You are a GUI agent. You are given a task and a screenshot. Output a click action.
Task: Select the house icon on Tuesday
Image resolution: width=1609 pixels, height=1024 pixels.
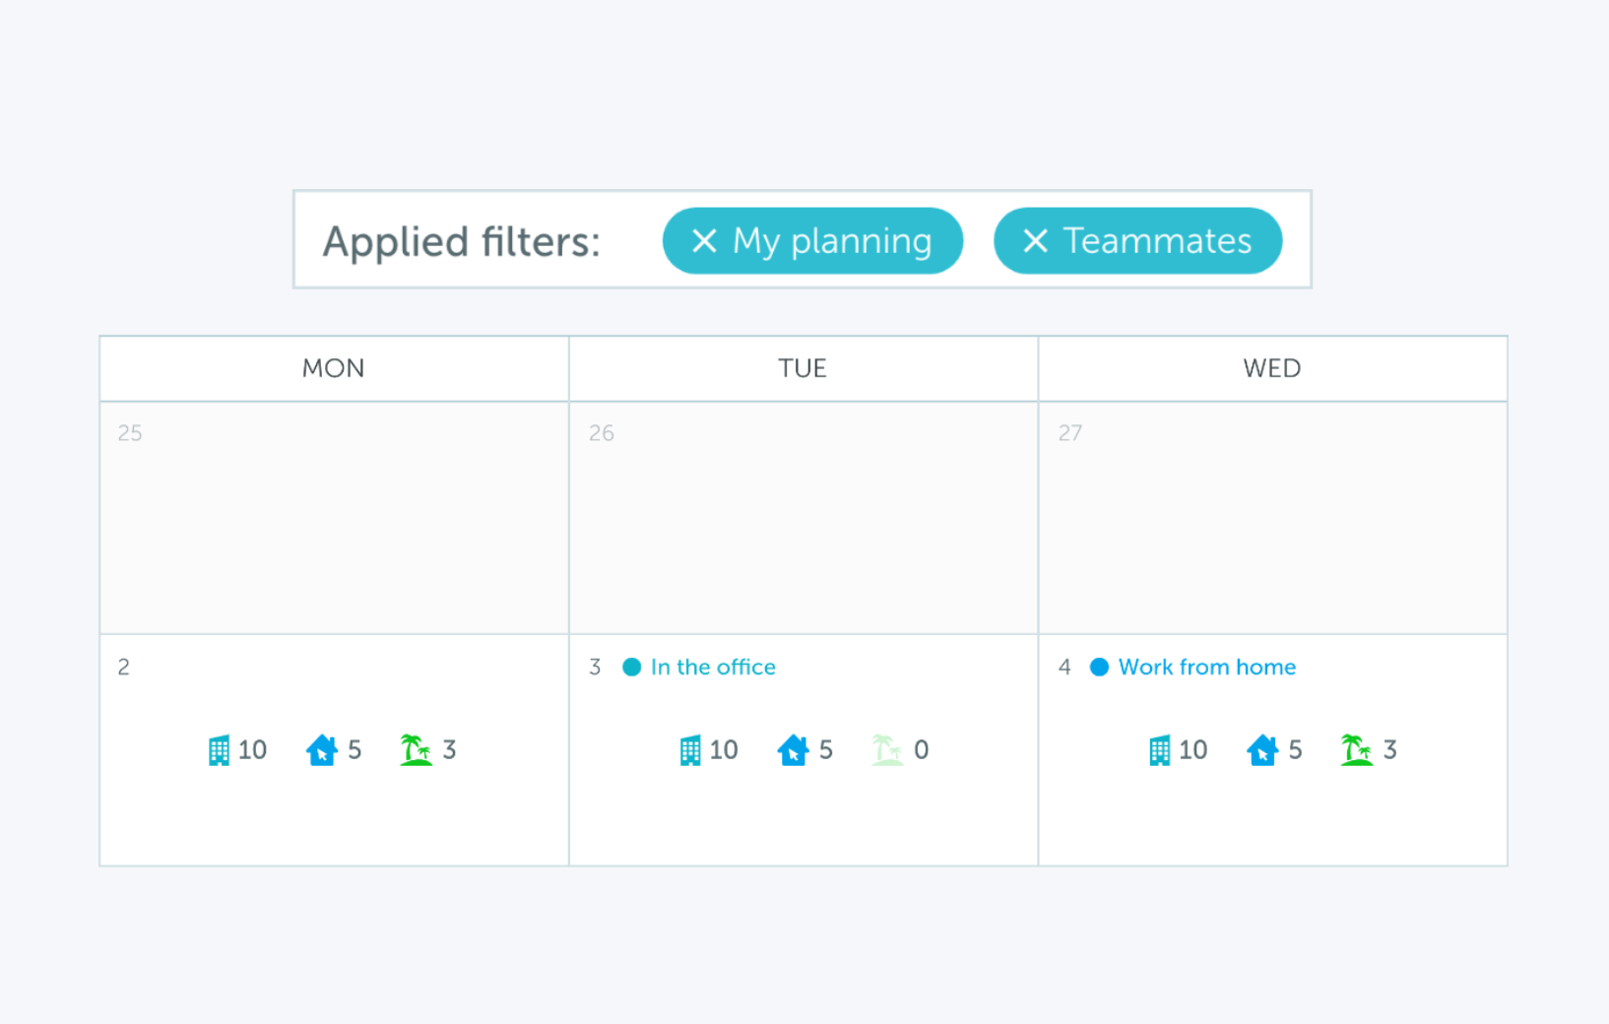click(x=794, y=749)
